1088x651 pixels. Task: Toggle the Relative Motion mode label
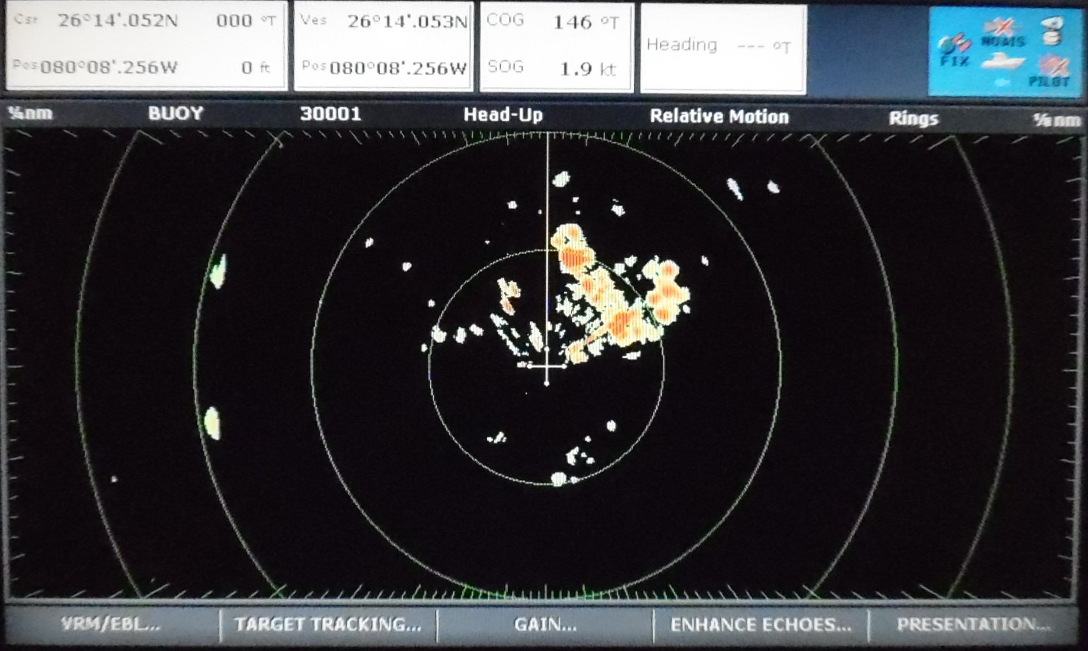pyautogui.click(x=719, y=116)
